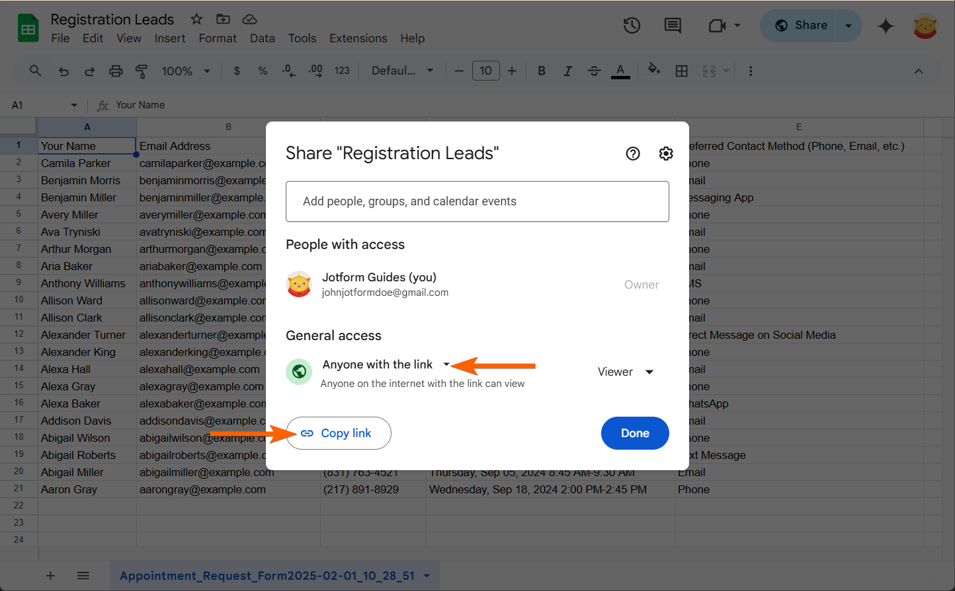Select column A header
This screenshot has width=955, height=591.
87,127
